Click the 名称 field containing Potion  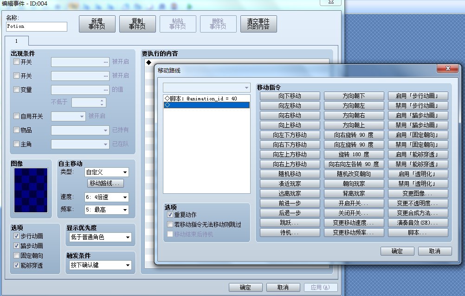(37, 26)
